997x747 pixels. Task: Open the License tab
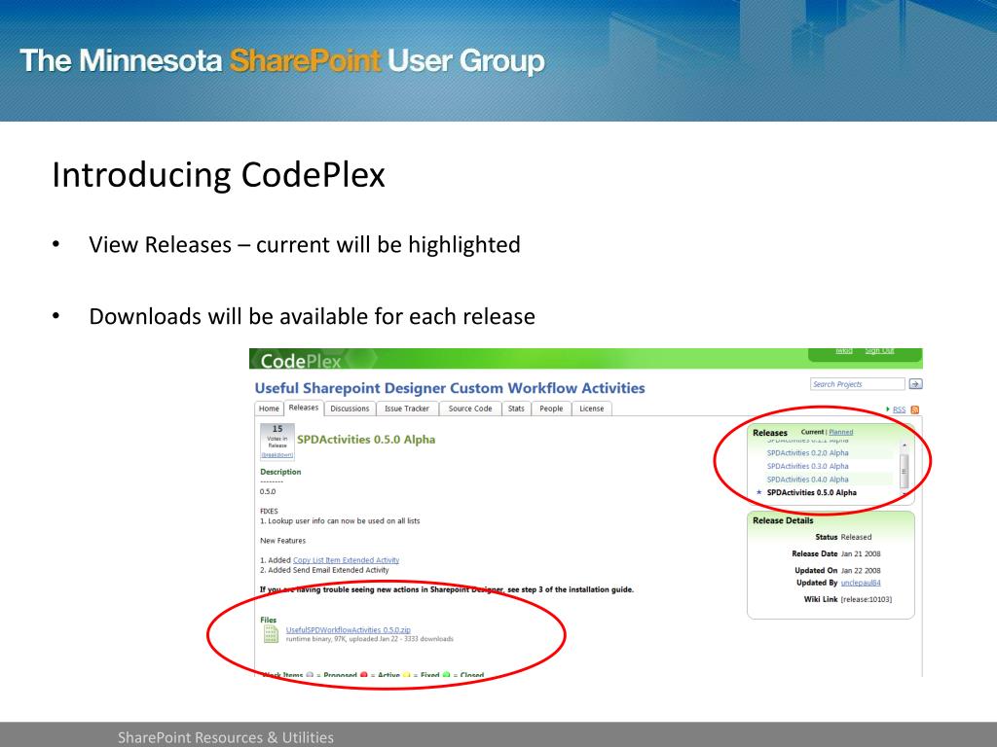[591, 409]
